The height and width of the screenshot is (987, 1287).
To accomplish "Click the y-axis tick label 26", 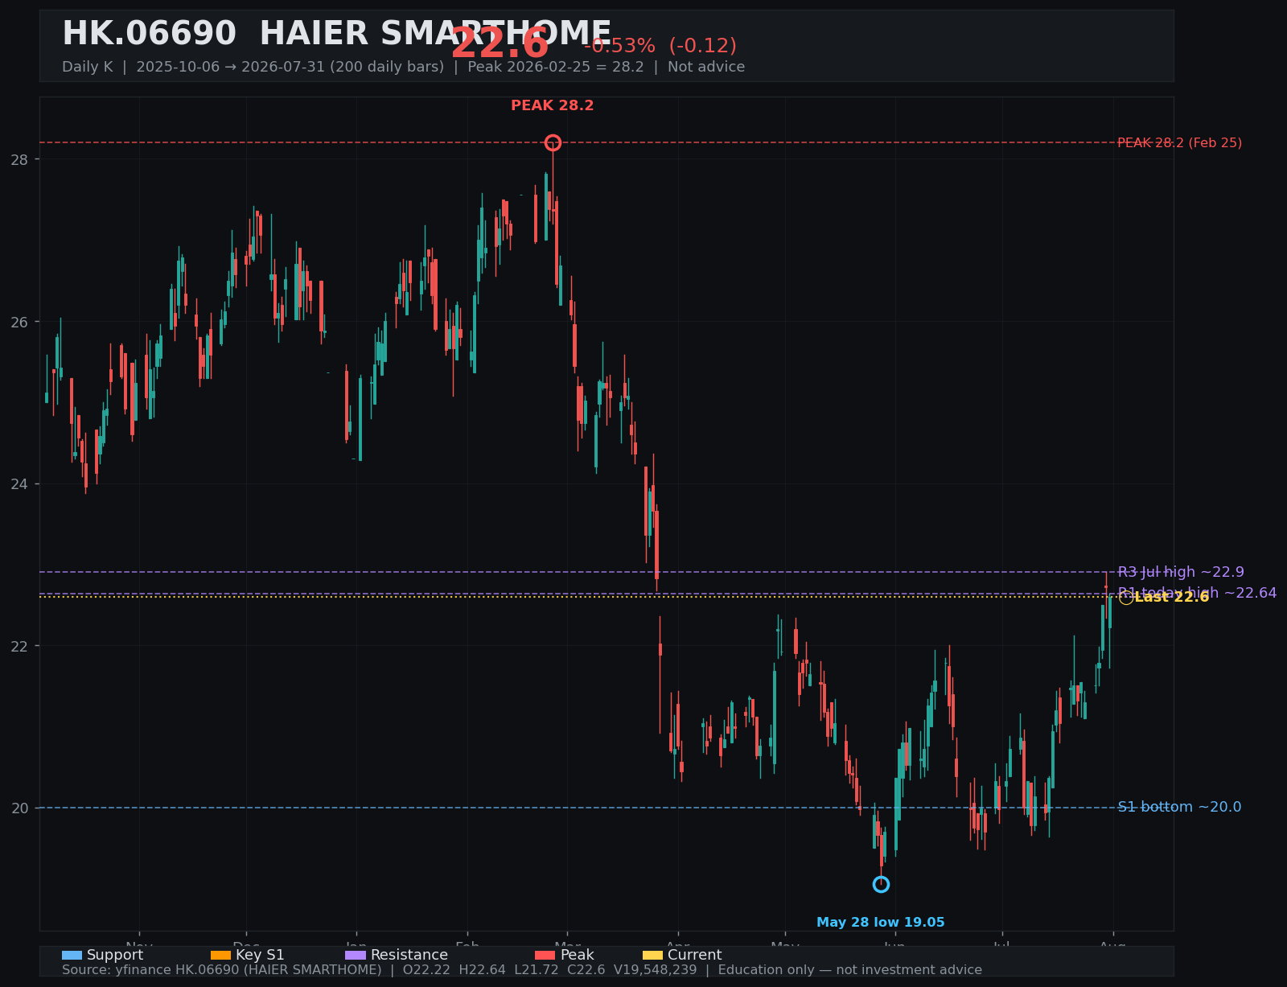I will [x=19, y=322].
